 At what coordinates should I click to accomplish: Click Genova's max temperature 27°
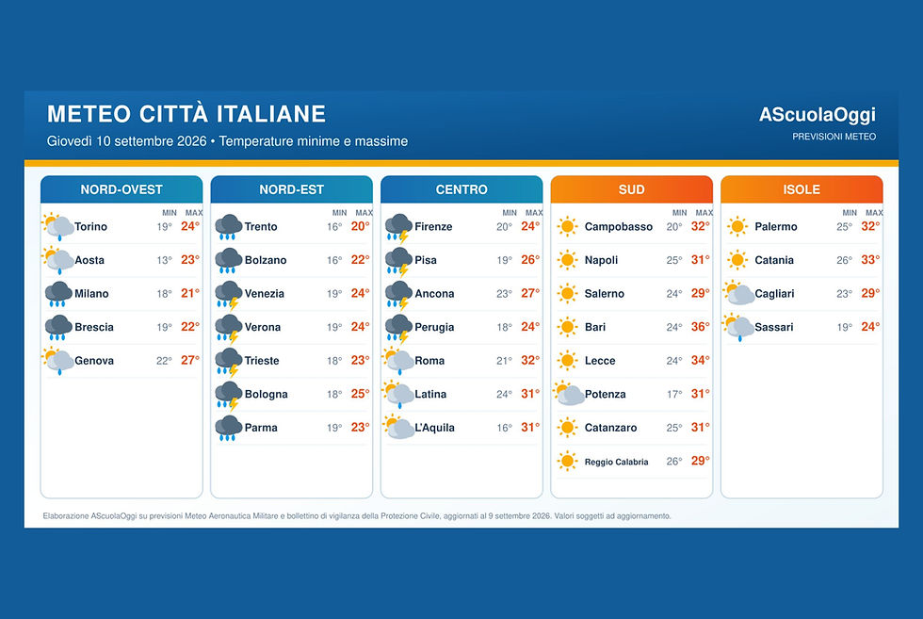(190, 361)
